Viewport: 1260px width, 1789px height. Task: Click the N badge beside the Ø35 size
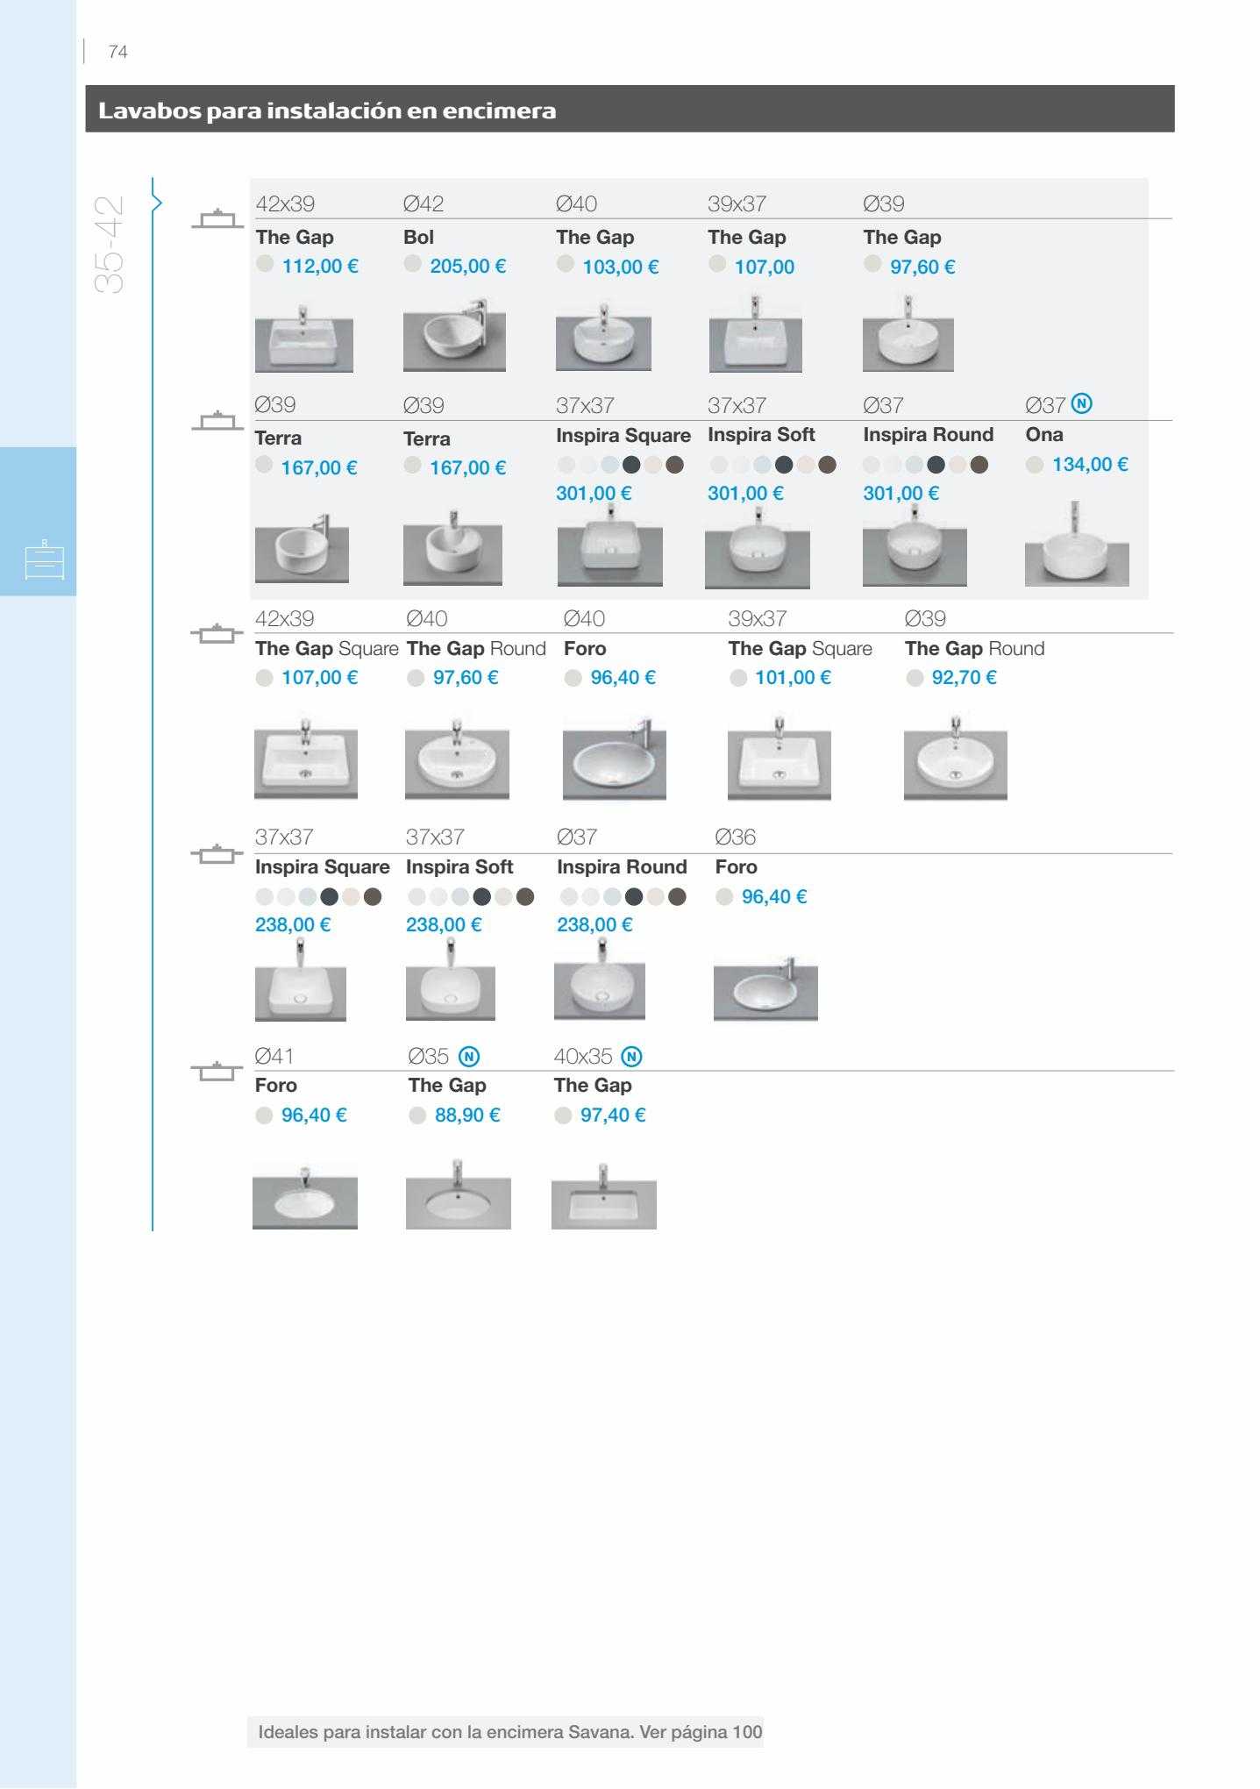click(x=469, y=1057)
